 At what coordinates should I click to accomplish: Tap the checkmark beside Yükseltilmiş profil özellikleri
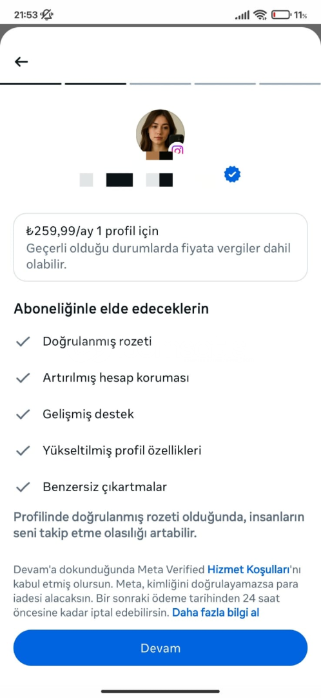pyautogui.click(x=23, y=450)
